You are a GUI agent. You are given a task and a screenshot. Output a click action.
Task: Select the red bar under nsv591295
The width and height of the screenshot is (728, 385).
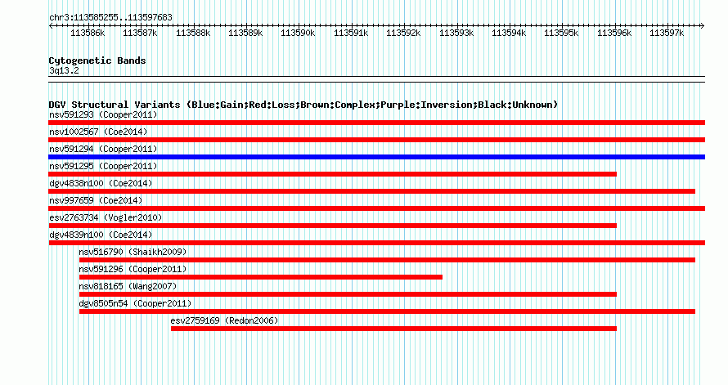[x=332, y=174]
